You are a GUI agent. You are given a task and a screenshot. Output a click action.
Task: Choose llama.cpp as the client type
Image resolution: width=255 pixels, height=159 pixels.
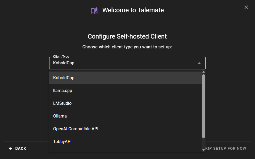(63, 91)
